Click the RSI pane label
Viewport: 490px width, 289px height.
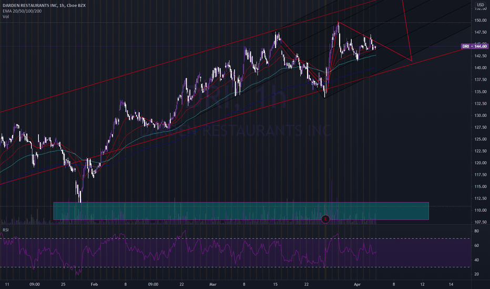pyautogui.click(x=6, y=230)
